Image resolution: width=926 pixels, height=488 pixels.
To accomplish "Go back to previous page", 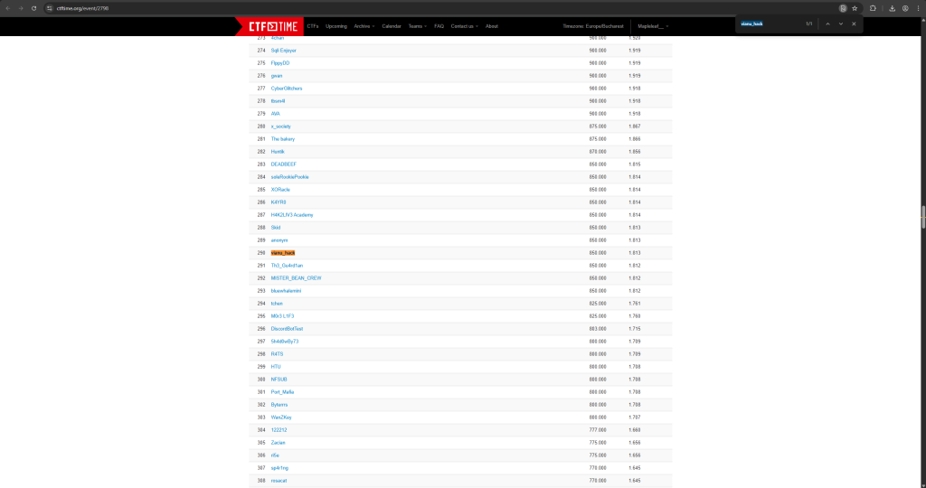I will [x=8, y=8].
